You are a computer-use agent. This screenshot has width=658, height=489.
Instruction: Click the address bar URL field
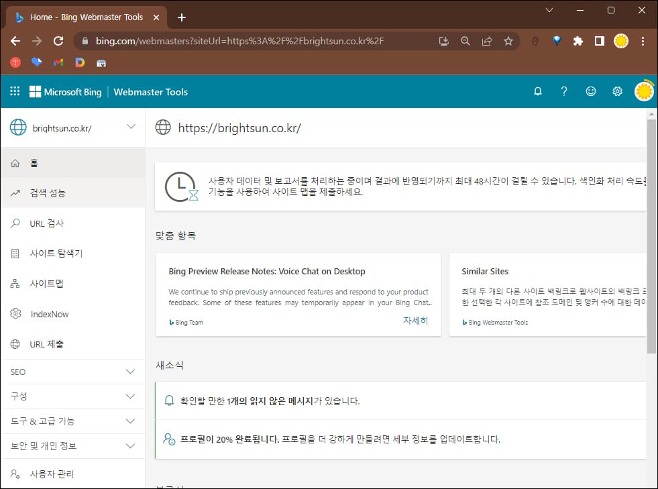239,41
